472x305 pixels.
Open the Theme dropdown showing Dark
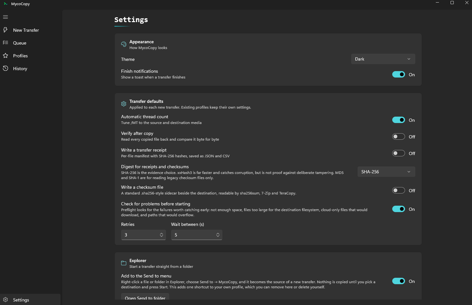(x=383, y=59)
